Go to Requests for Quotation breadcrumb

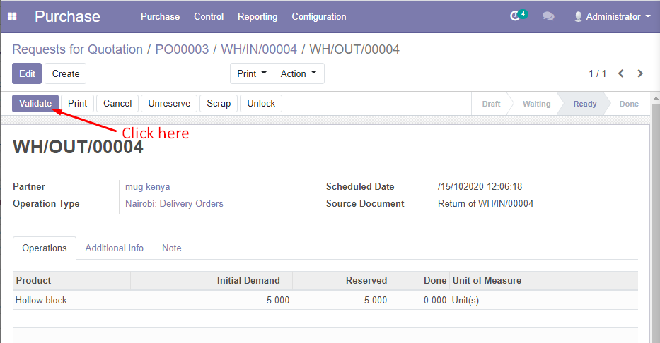(x=77, y=49)
